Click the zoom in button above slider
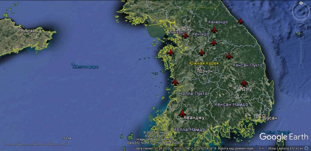311x151 pixels. click(x=301, y=39)
